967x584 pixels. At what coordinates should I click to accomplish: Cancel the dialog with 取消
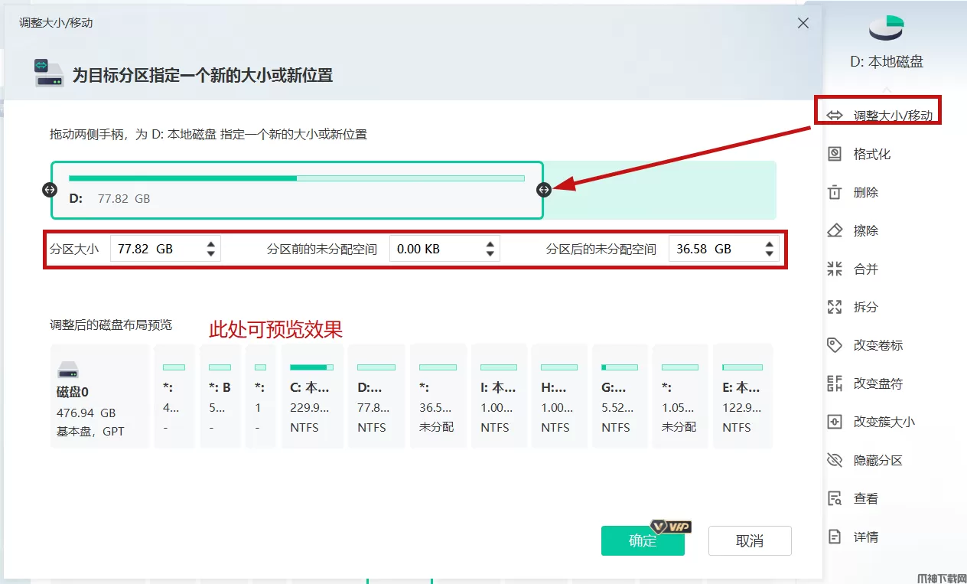click(750, 540)
